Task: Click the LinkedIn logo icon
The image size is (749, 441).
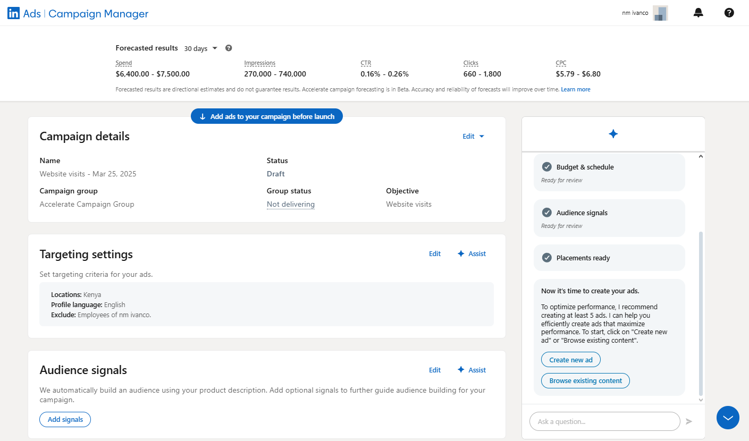Action: pos(13,13)
